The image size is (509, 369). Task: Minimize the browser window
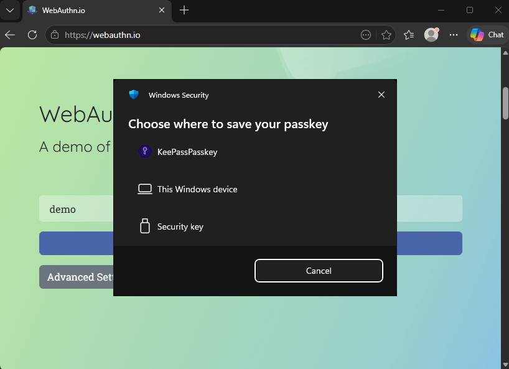click(441, 11)
